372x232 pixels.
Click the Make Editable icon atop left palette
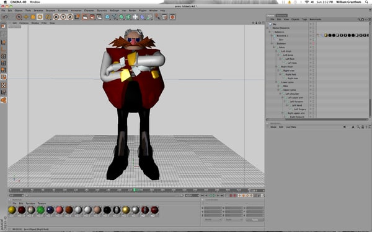click(3, 26)
